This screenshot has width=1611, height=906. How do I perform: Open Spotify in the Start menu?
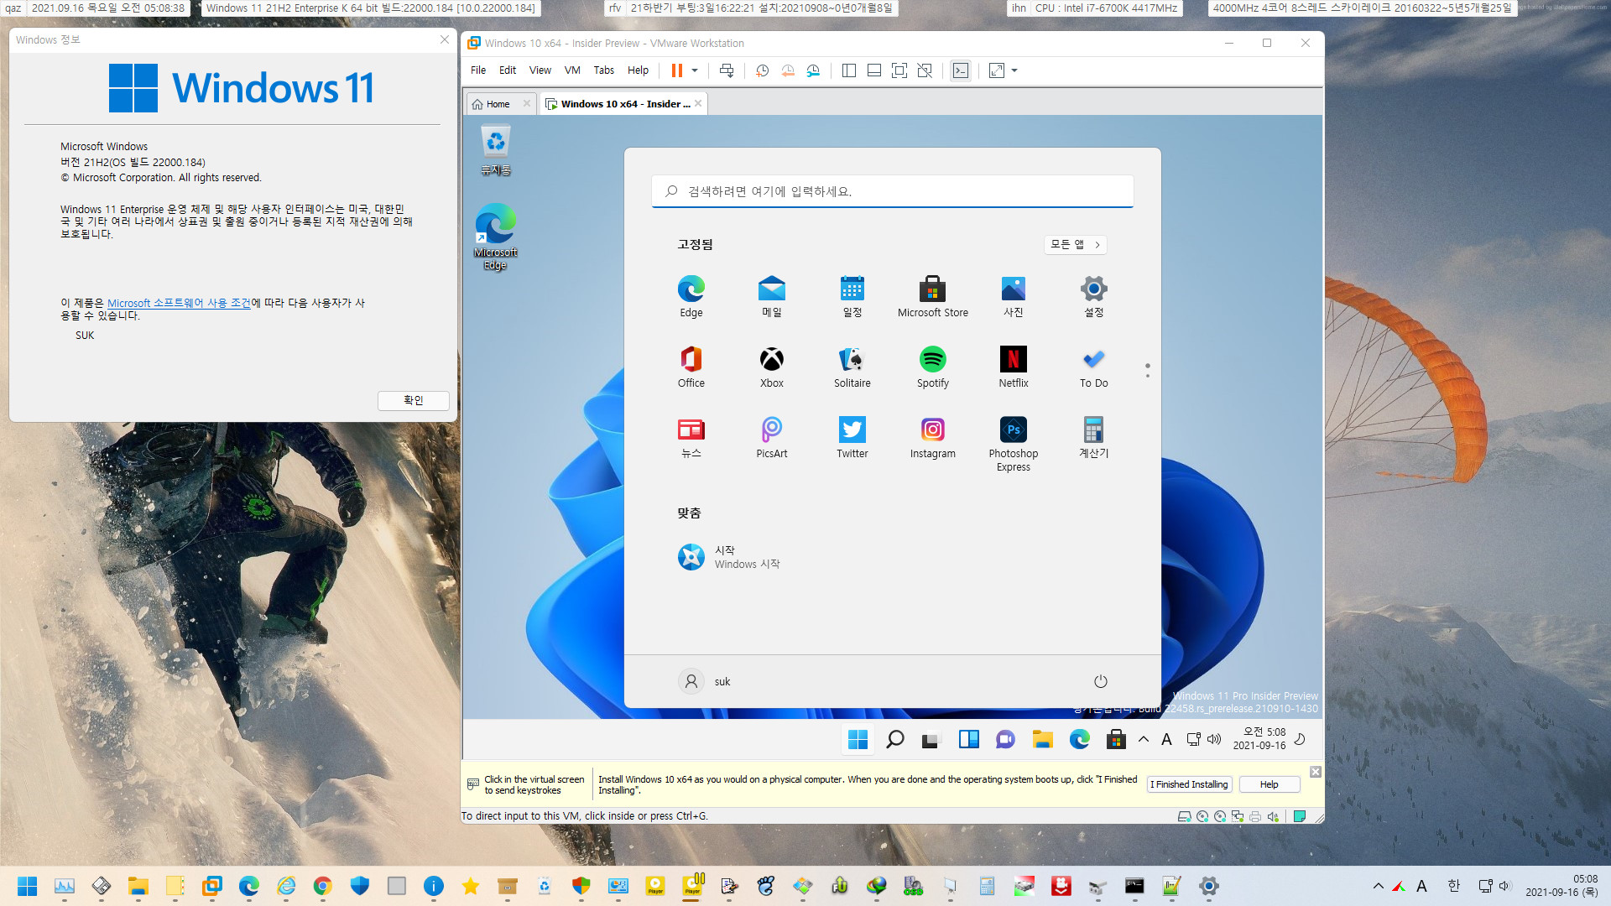933,367
